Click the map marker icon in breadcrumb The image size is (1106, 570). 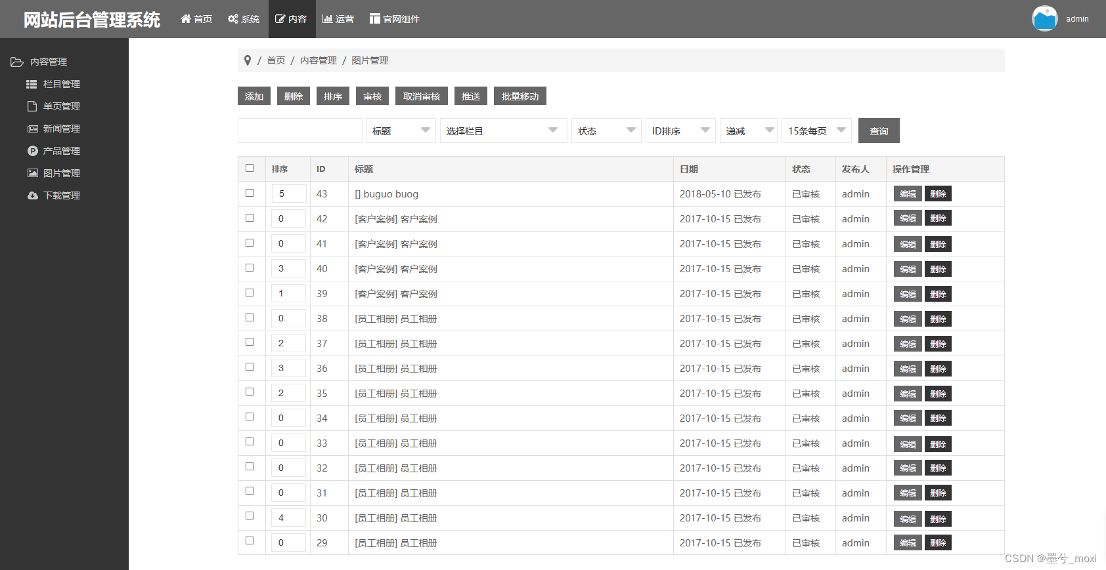tap(248, 60)
